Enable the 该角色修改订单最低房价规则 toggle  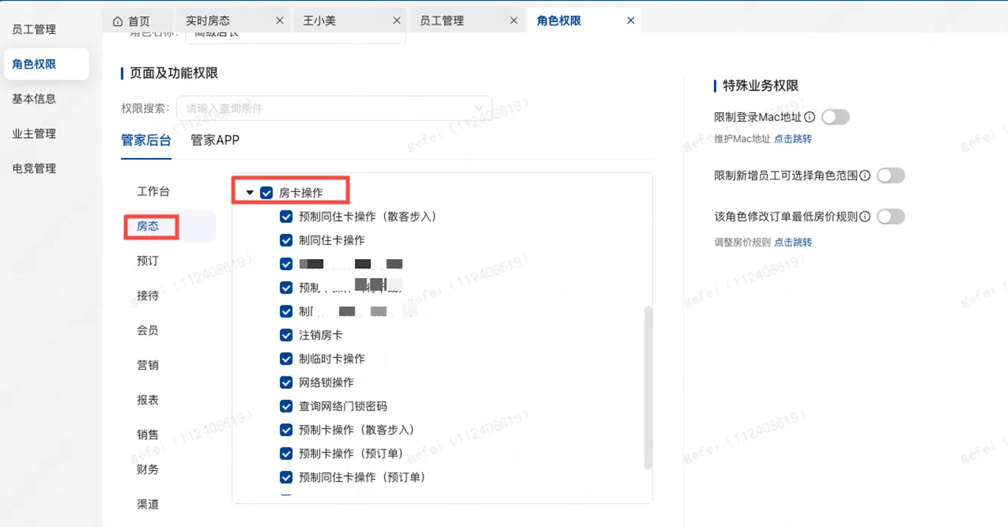[x=891, y=216]
